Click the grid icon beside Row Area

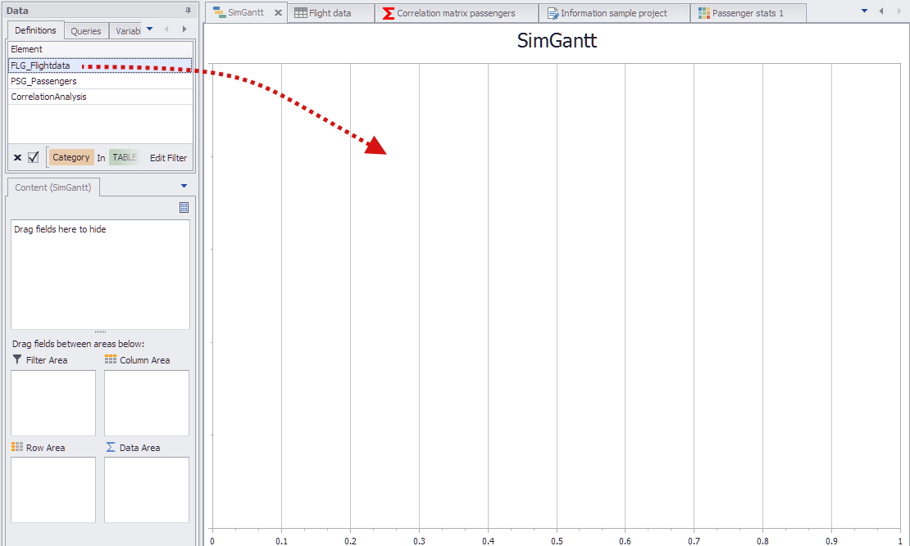click(x=16, y=447)
